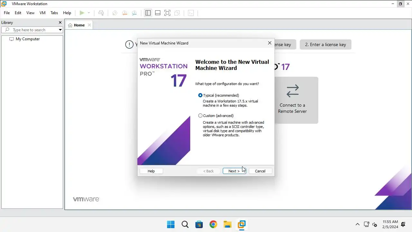Click Help button in the wizard
This screenshot has width=412, height=232.
point(151,171)
